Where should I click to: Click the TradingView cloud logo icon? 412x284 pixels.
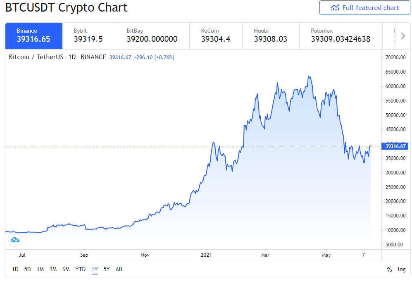coord(15,239)
